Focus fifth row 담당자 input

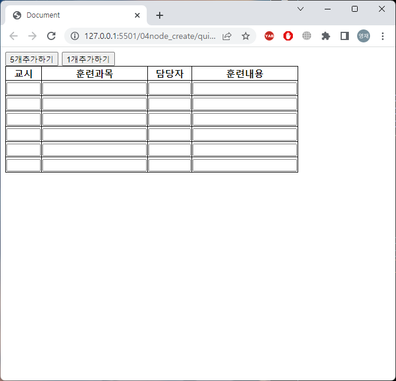coord(170,150)
